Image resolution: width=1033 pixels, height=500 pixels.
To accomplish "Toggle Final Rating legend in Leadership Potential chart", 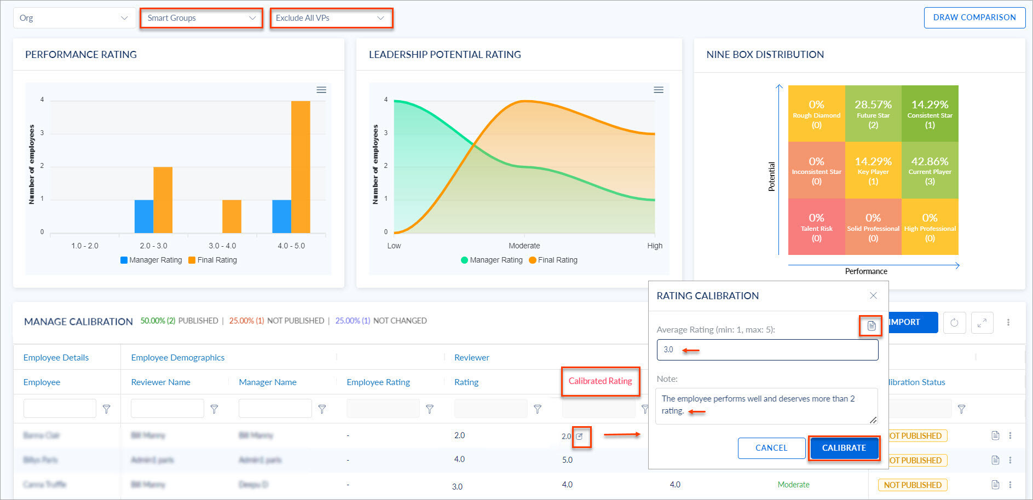I will coord(553,260).
